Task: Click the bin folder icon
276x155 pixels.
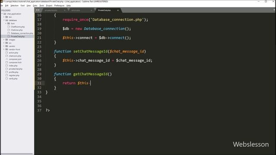Action: 7,17
